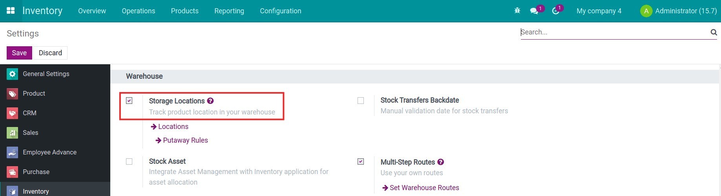Open the Operations menu
Screen dimensions: 721x196
[138, 11]
